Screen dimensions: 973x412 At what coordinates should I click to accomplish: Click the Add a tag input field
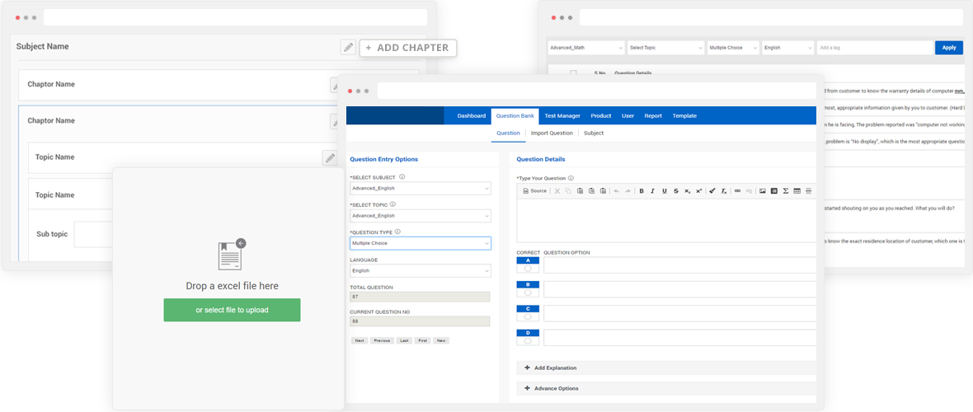click(x=874, y=47)
